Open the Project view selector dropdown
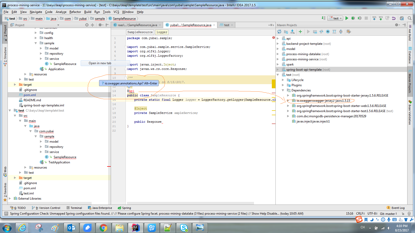Viewport: 415px width, 233px height. 58,25
